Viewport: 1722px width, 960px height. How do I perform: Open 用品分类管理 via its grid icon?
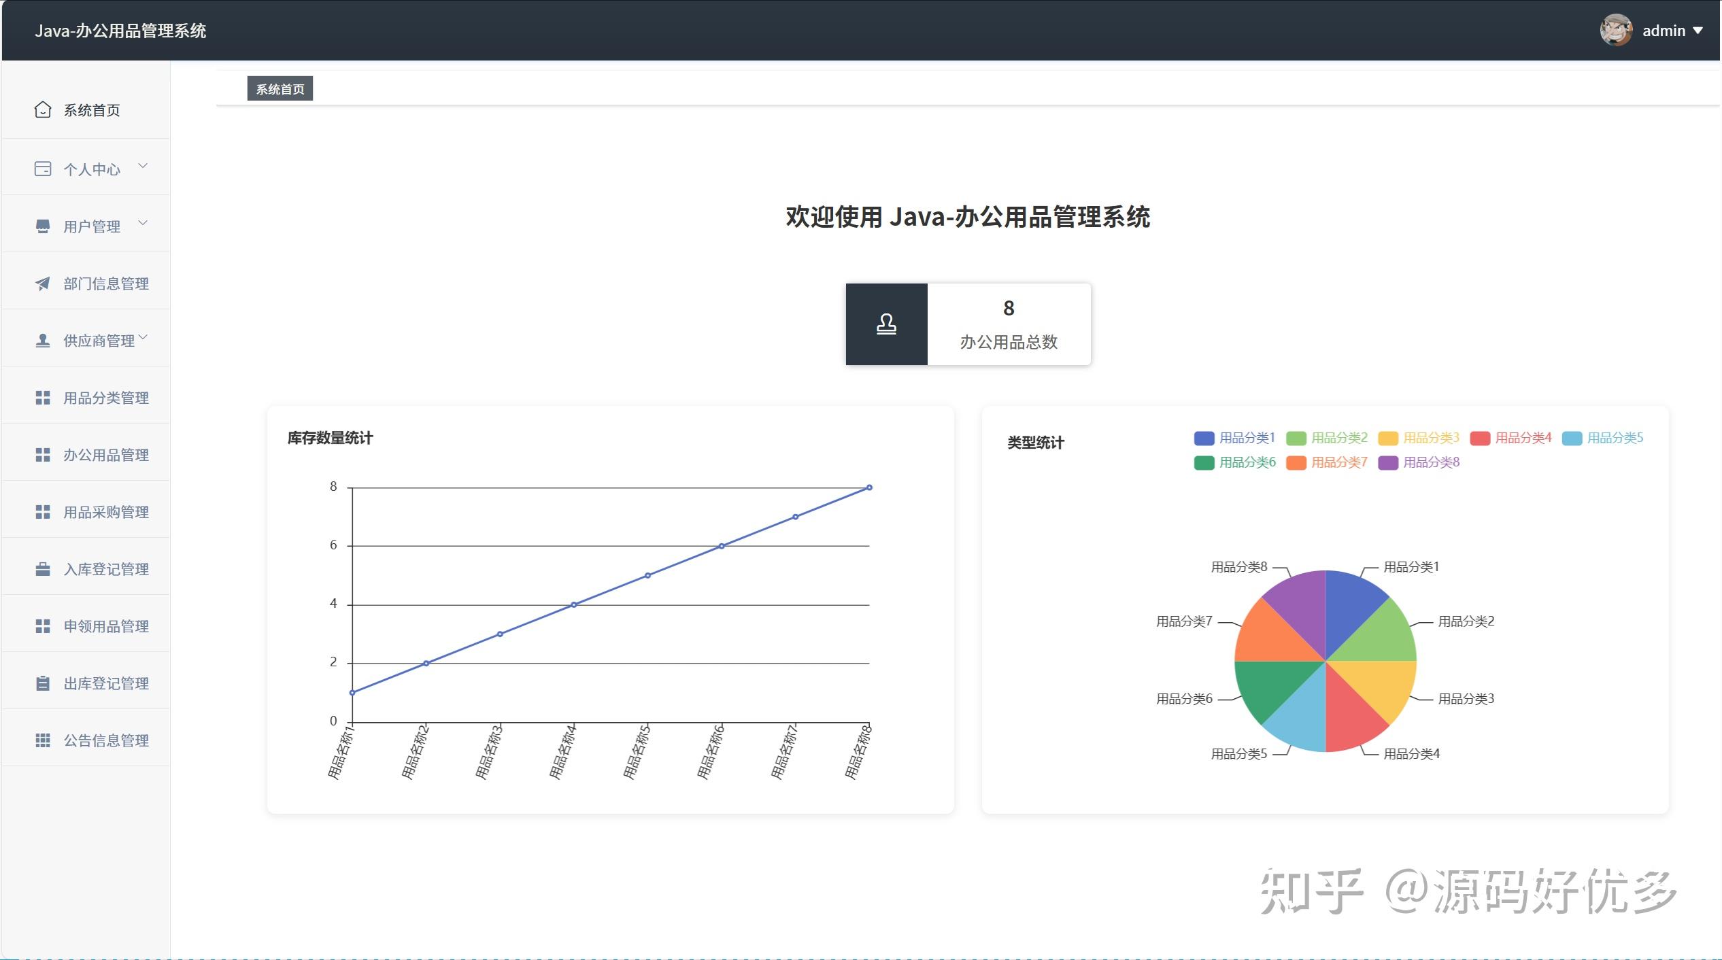(43, 398)
